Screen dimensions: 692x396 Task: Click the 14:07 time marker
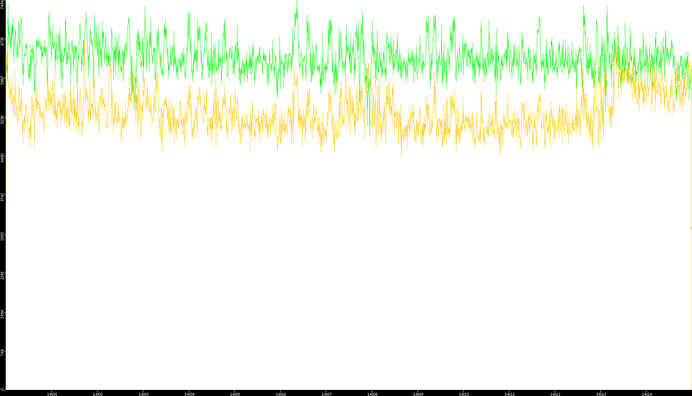(x=326, y=394)
